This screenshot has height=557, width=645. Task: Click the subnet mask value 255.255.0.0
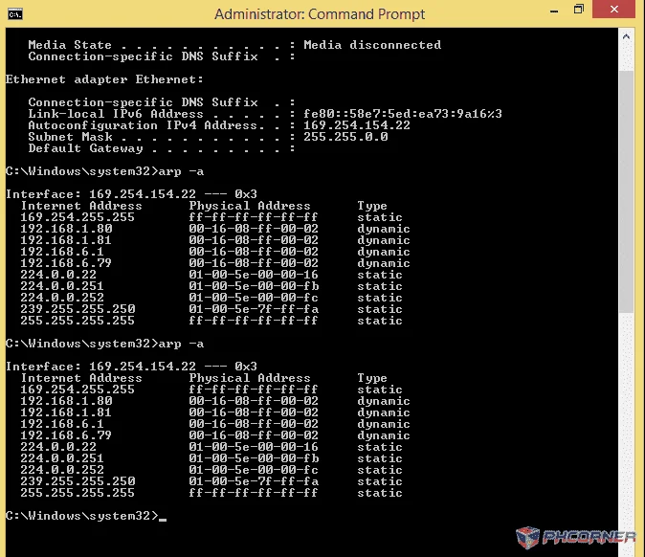(x=345, y=137)
